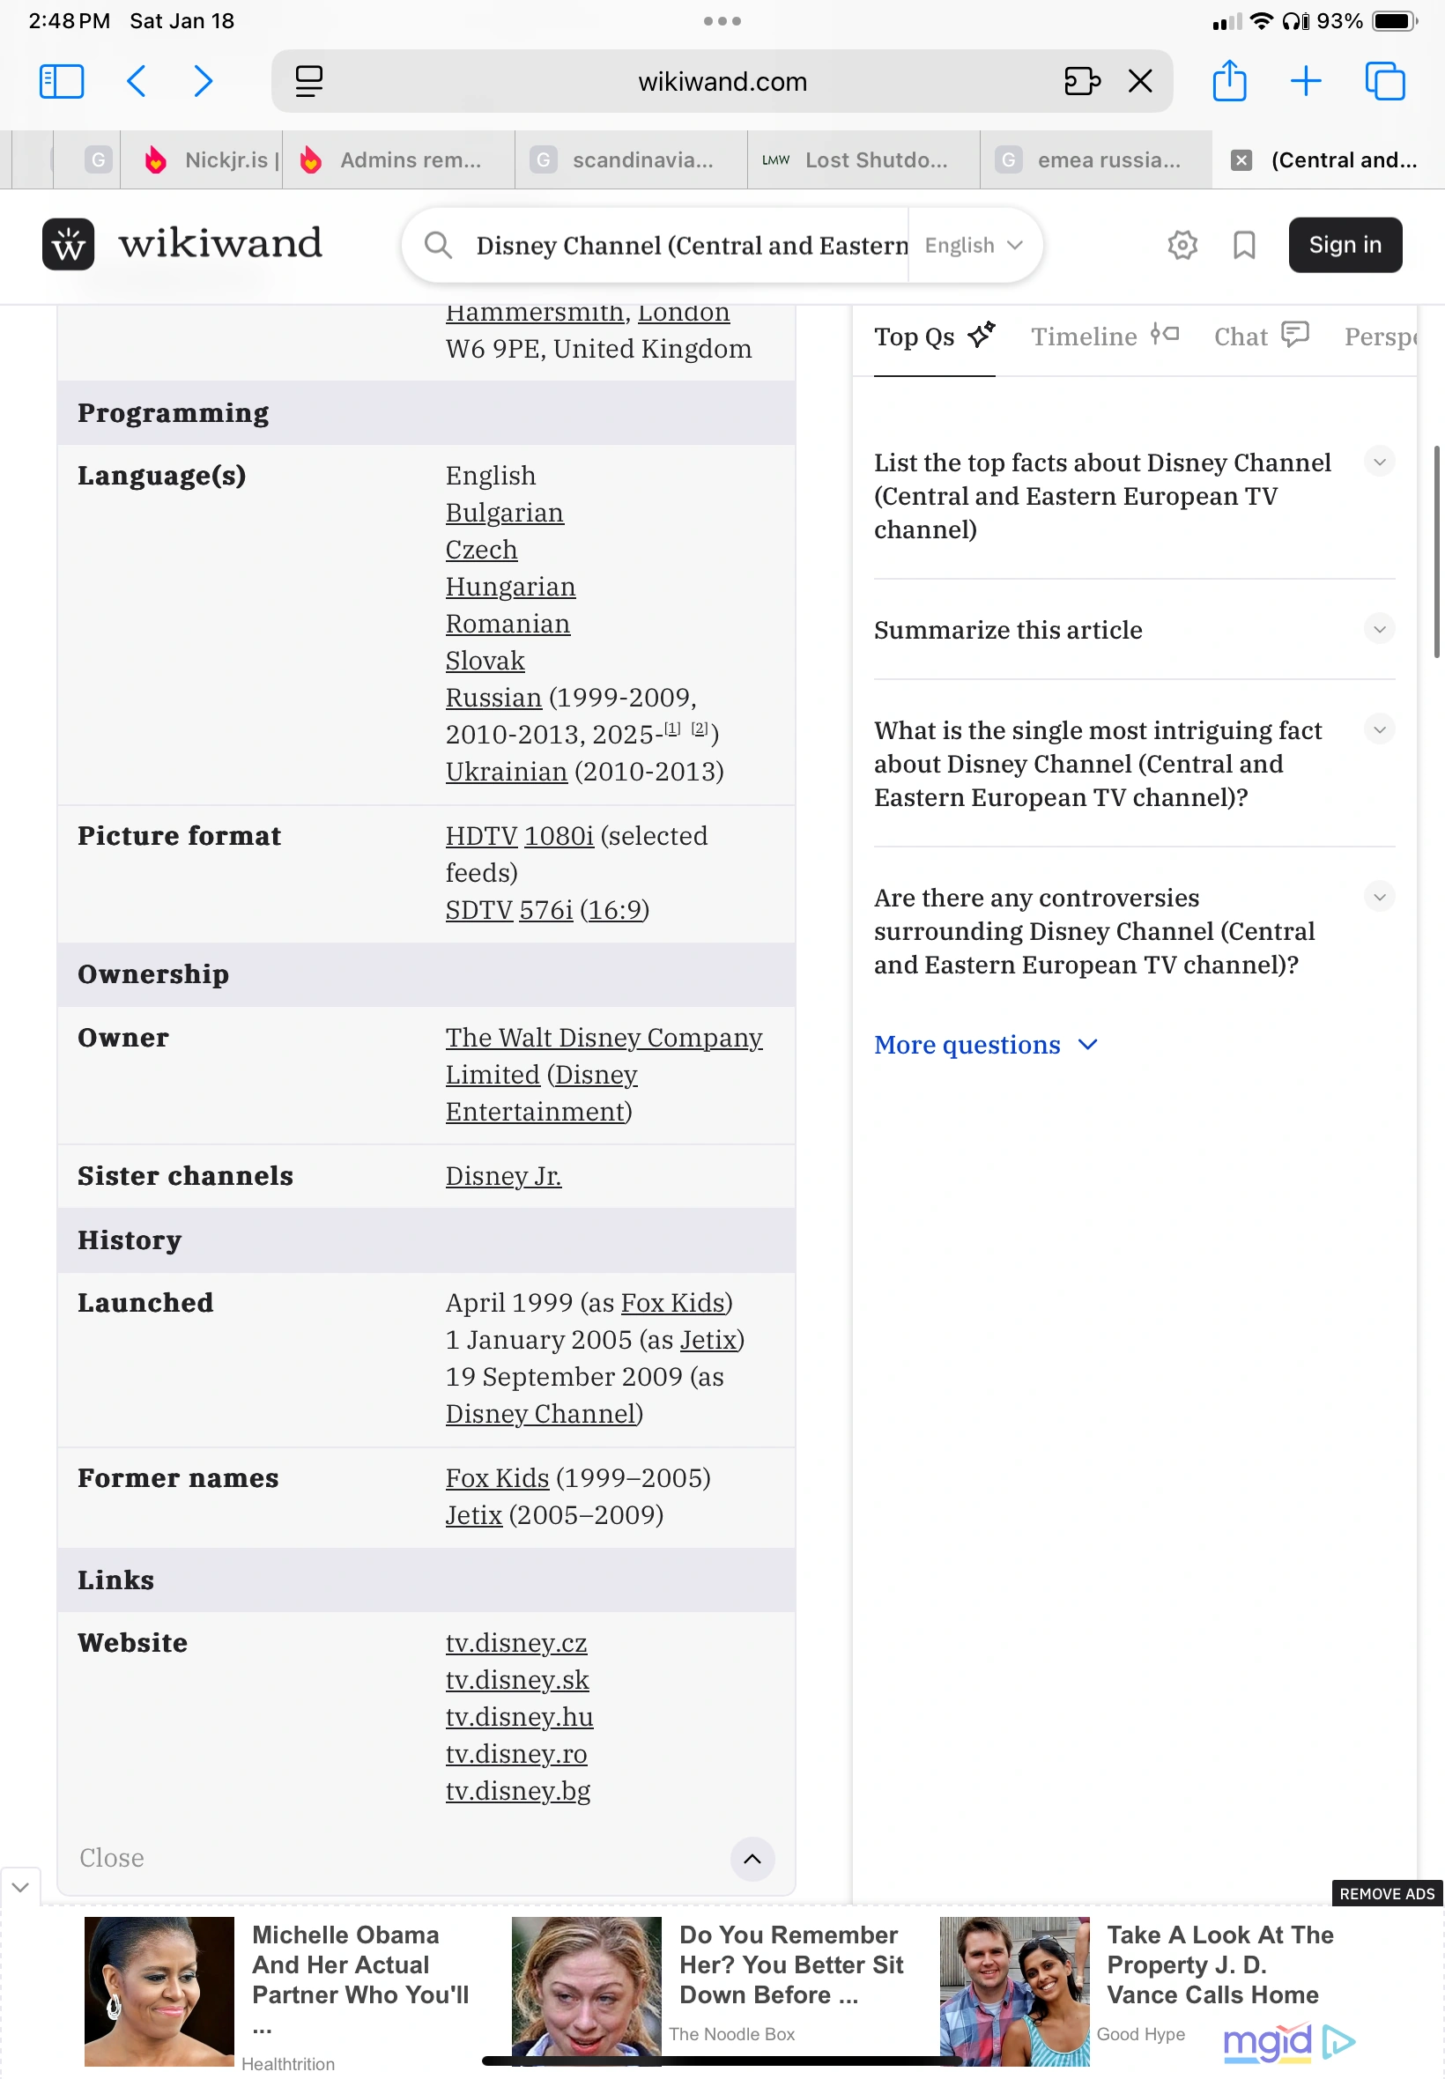
Task: Open page reader menu icon in address bar
Action: pos(308,81)
